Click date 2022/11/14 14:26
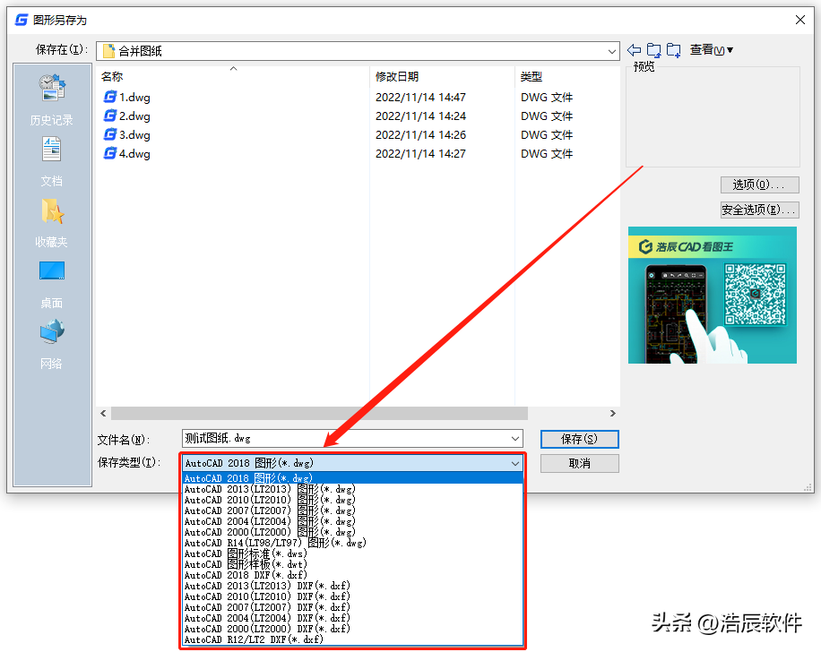Viewport: 821px width, 652px height. pos(420,135)
